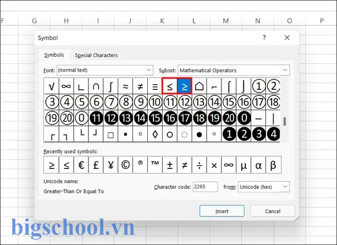Select the intersection ∩ symbol
The width and height of the screenshot is (337, 245).
pyautogui.click(x=96, y=86)
